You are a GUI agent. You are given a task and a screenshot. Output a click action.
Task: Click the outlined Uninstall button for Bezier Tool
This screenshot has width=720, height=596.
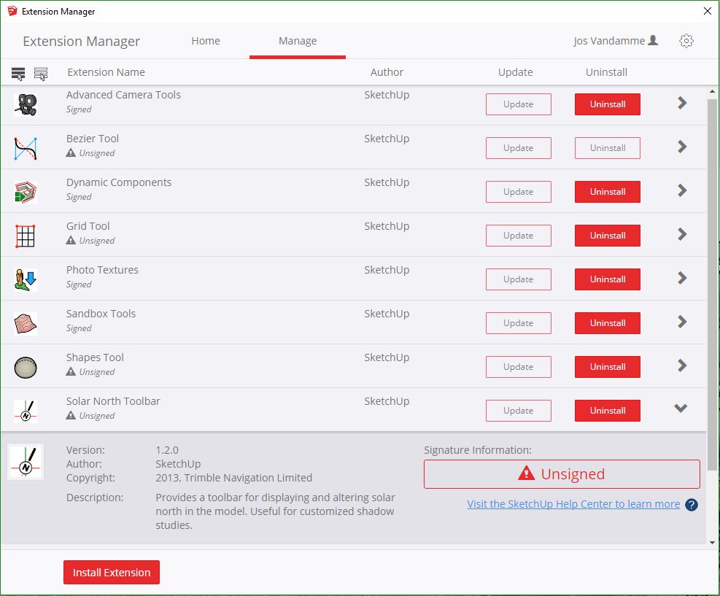coord(608,148)
